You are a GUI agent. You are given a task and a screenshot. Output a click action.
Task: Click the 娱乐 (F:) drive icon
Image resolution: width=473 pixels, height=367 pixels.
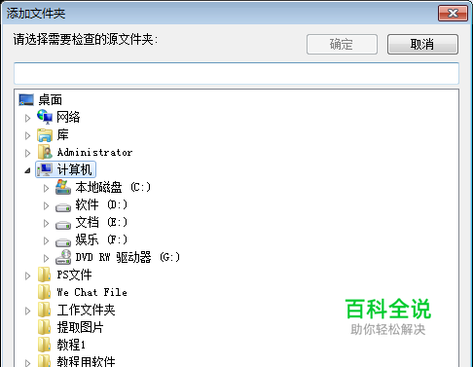tap(63, 242)
